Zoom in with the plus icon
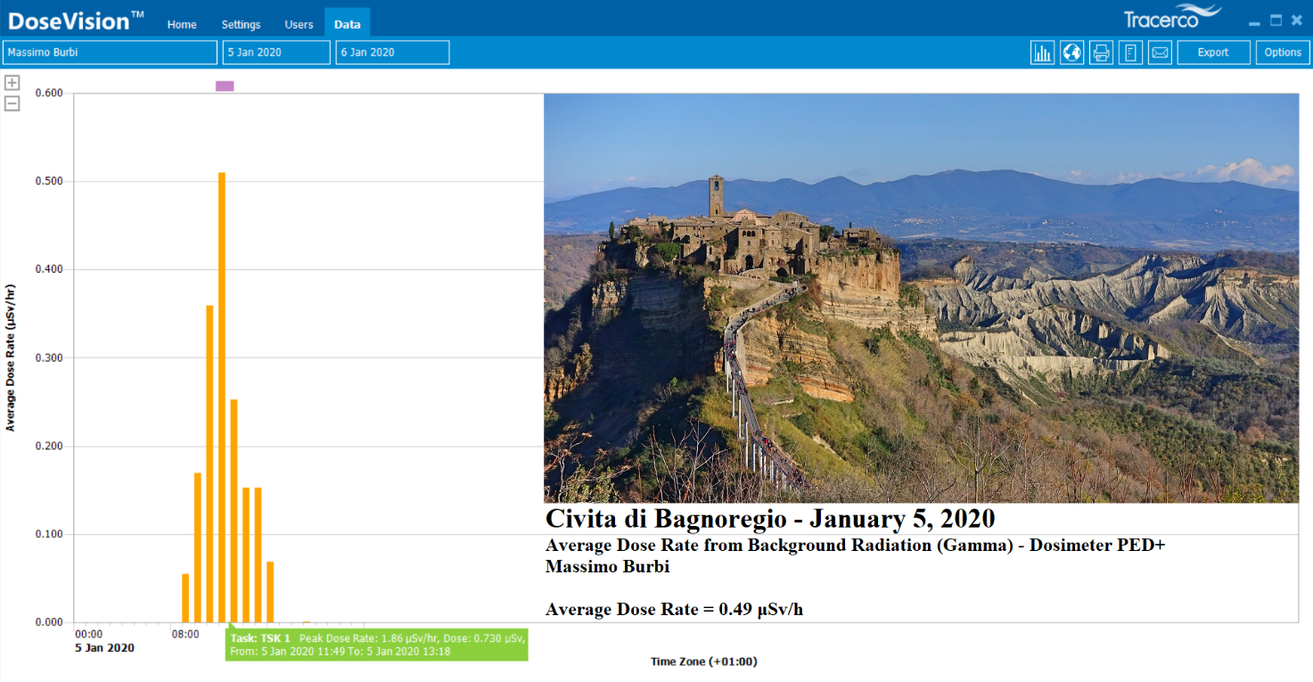 12,83
